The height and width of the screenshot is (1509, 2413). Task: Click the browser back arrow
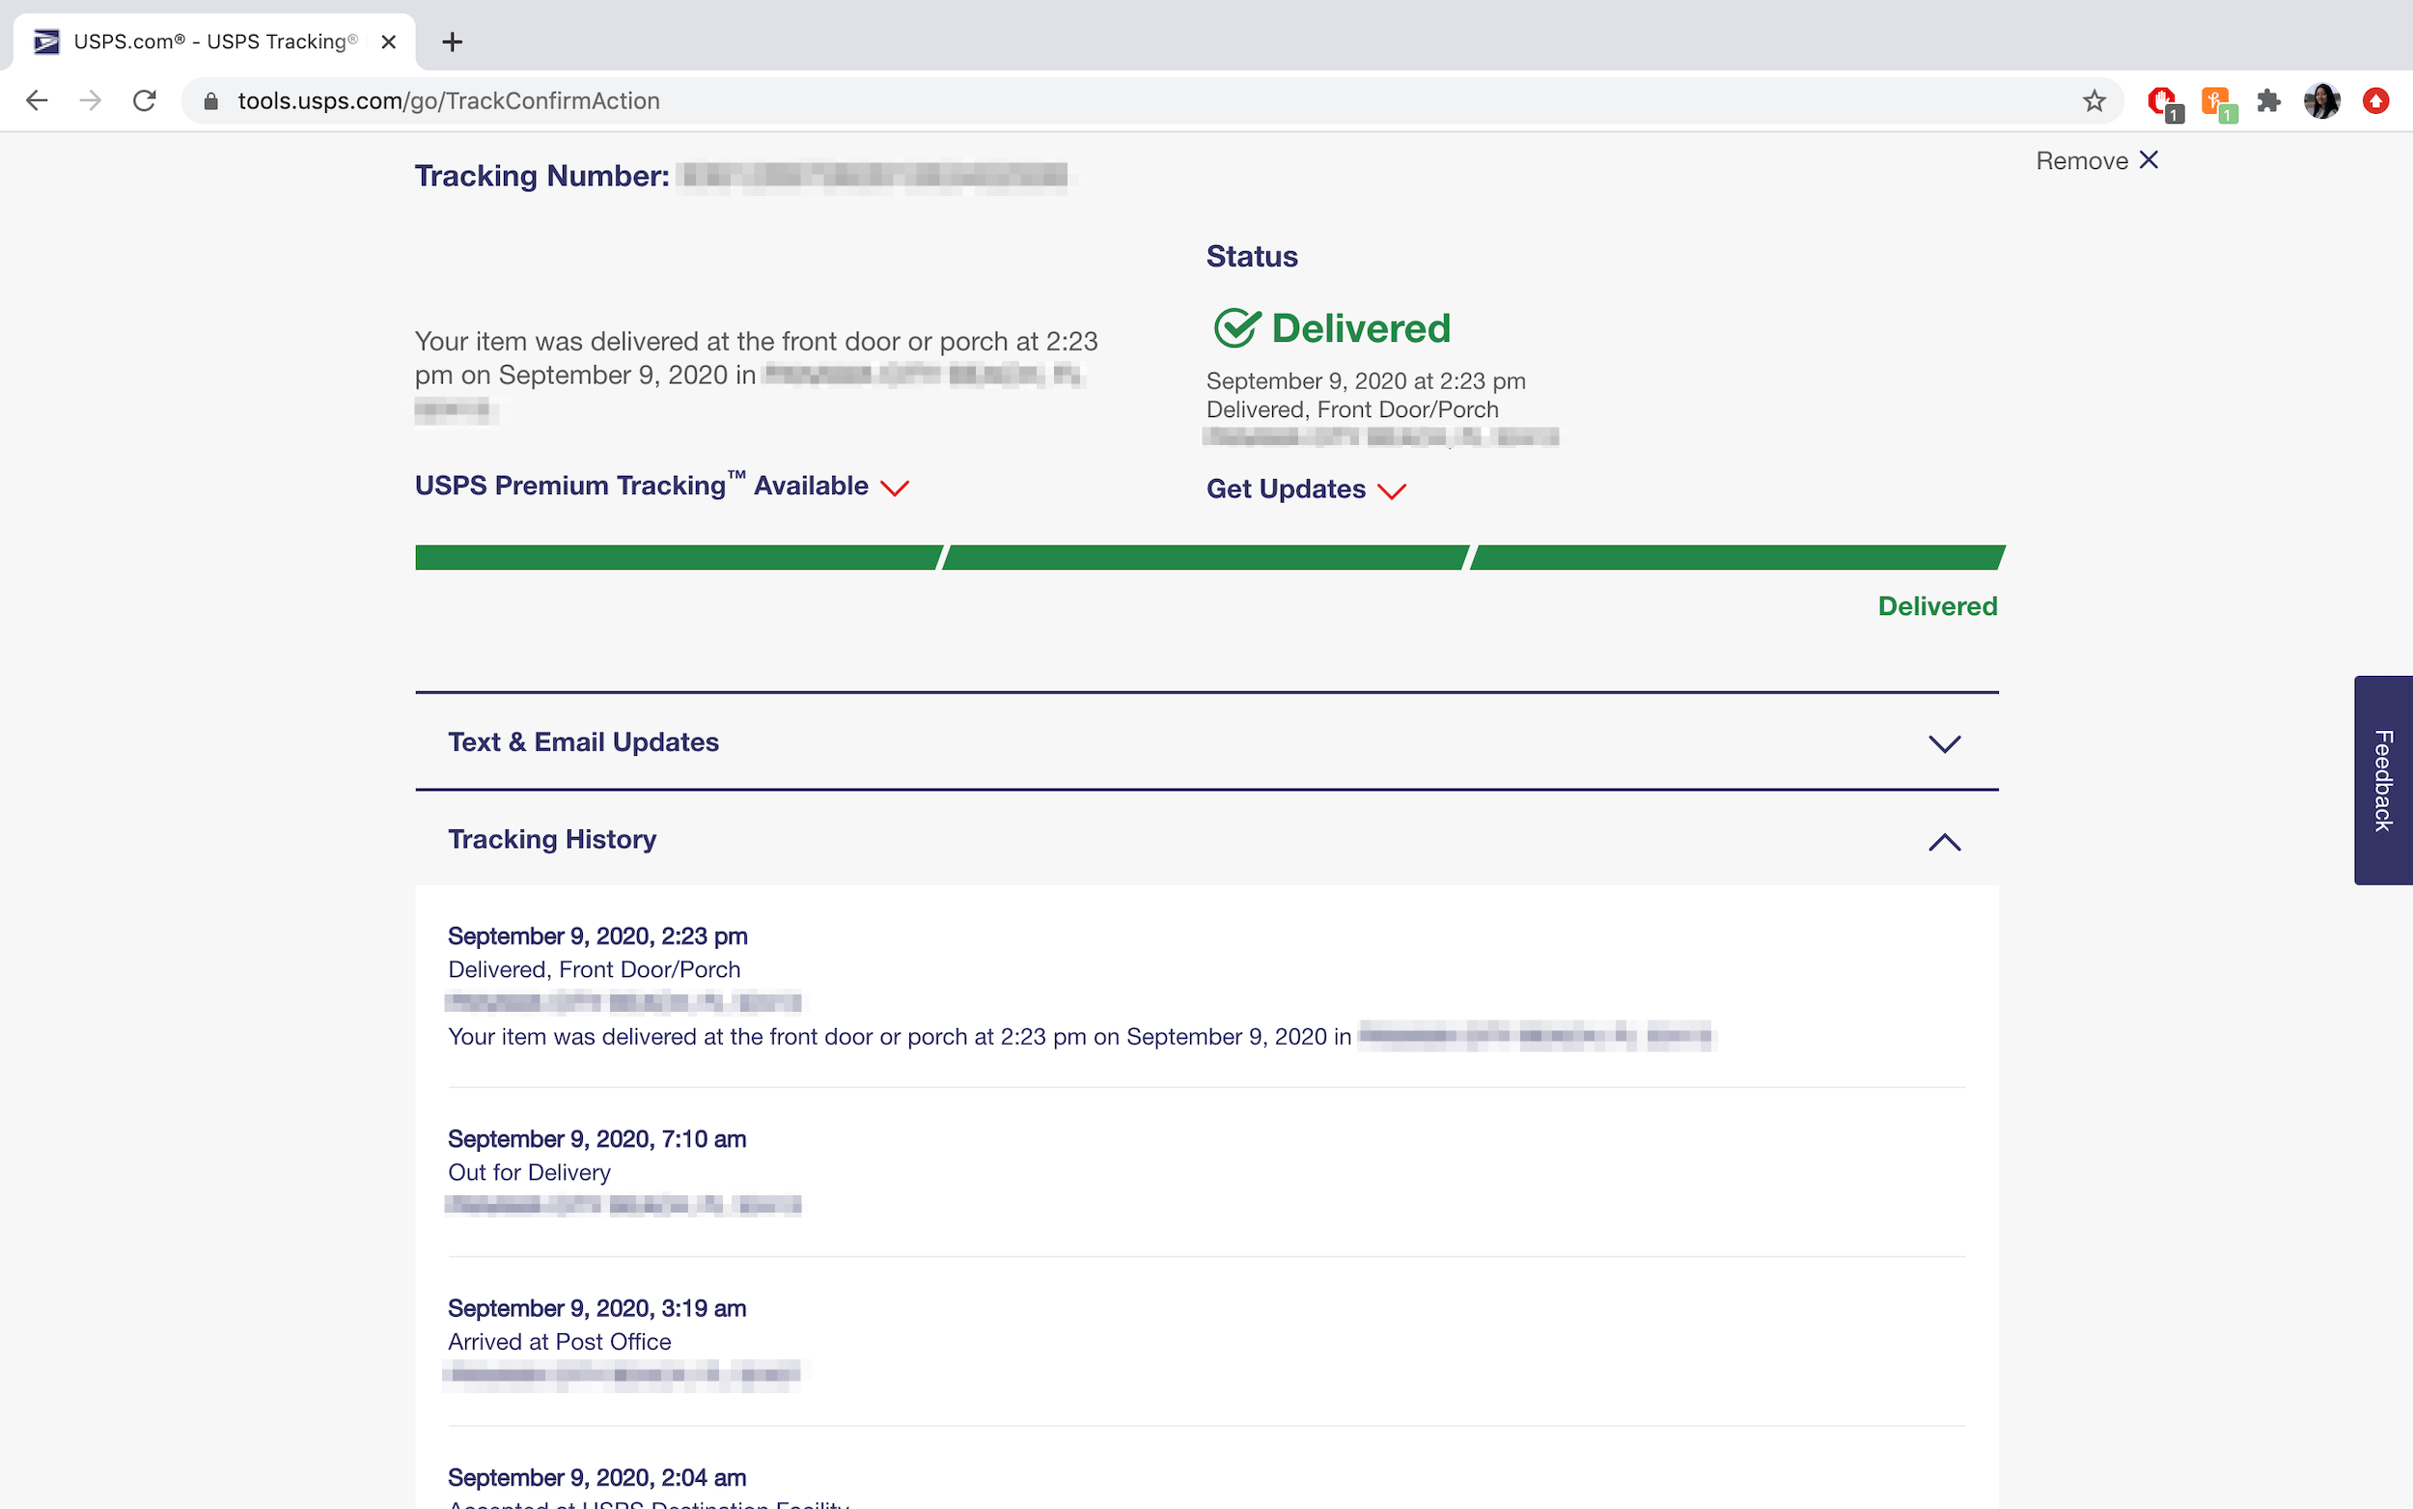37,100
